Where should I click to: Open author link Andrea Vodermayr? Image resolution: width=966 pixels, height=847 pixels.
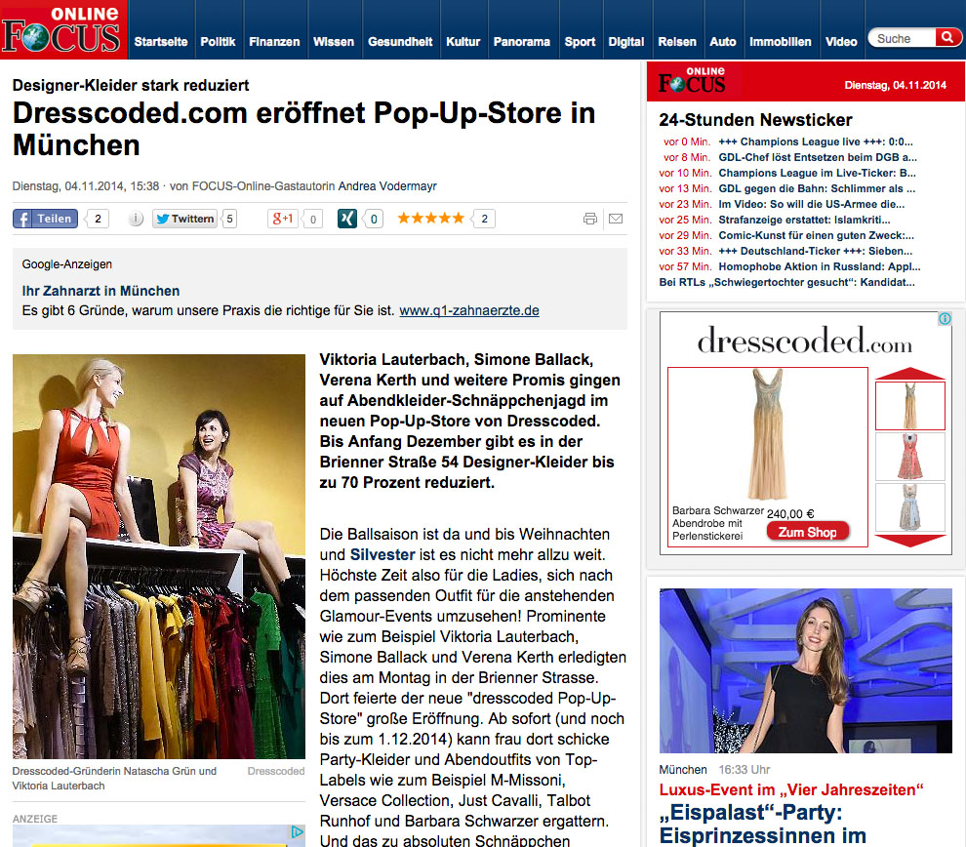[x=387, y=186]
